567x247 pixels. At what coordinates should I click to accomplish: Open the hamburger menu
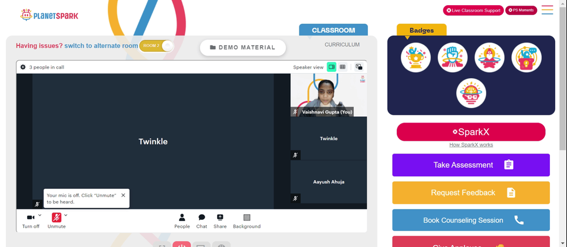pyautogui.click(x=547, y=10)
